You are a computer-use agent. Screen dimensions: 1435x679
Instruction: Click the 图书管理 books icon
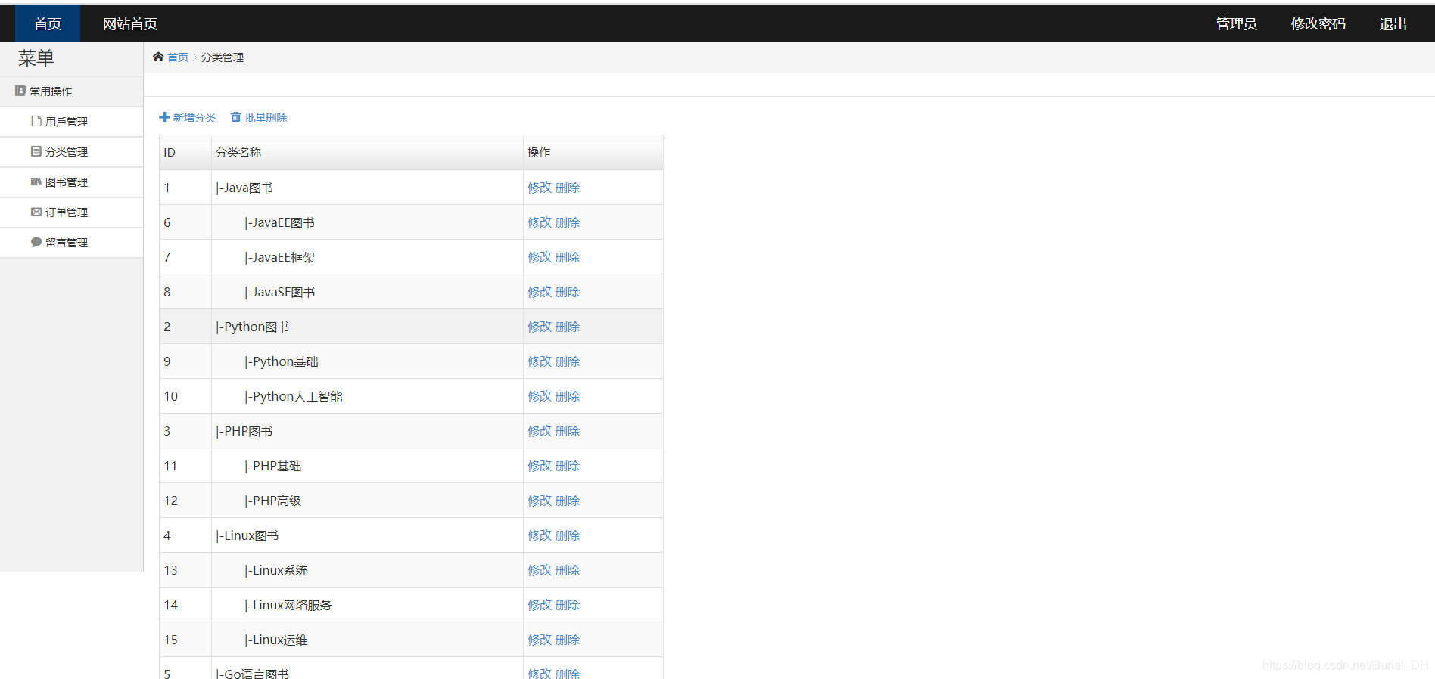coord(36,181)
